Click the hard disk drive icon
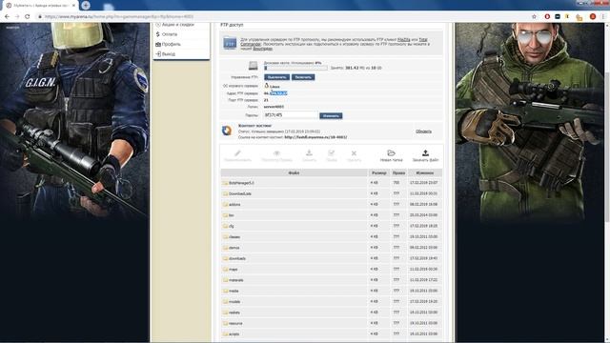This screenshot has width=610, height=343. tap(253, 66)
